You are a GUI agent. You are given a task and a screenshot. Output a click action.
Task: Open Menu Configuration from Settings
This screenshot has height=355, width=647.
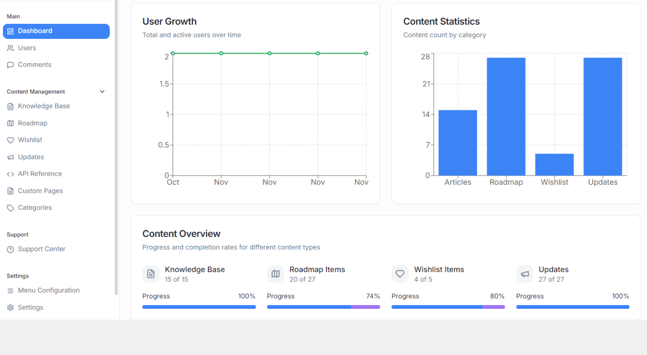point(49,290)
